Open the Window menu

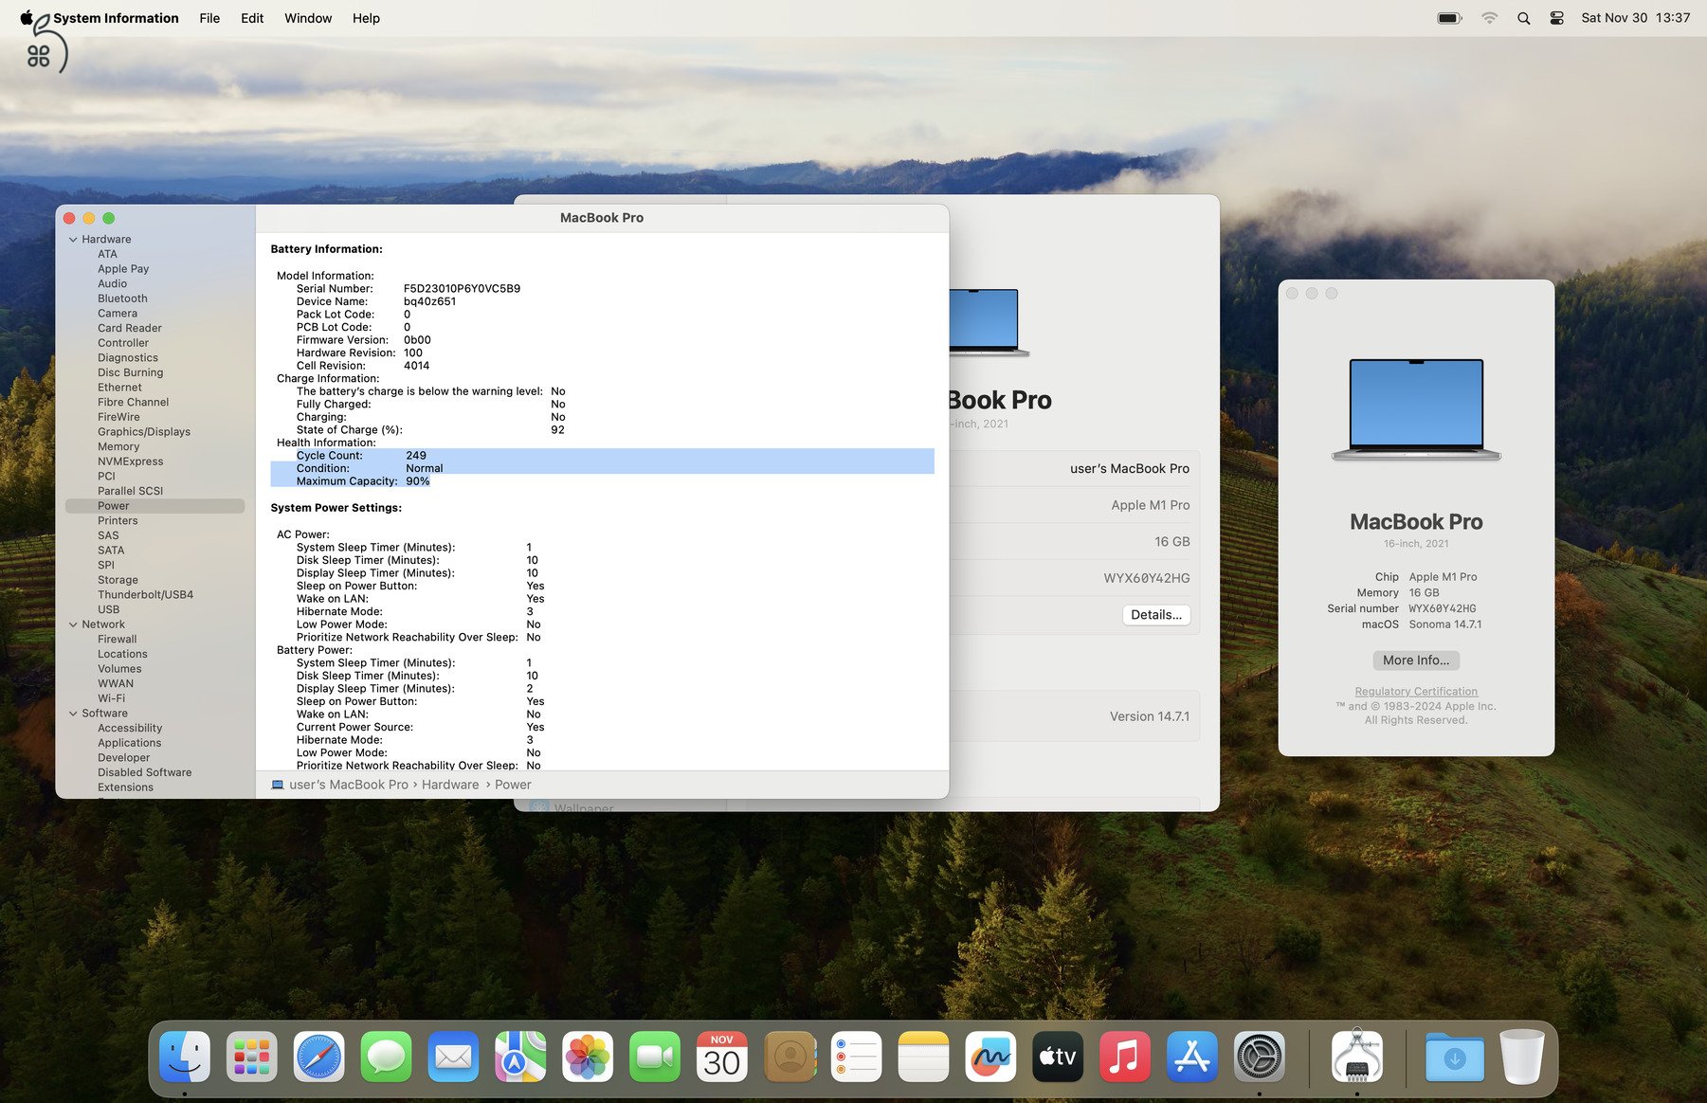308,18
